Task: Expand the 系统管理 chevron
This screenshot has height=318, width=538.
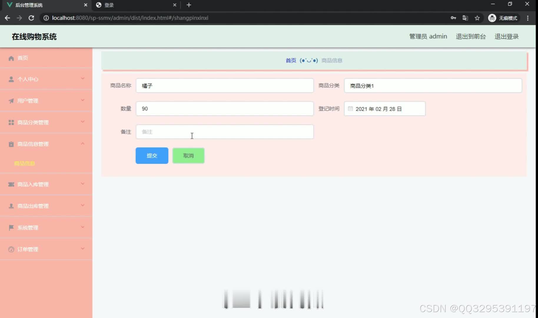Action: tap(83, 227)
